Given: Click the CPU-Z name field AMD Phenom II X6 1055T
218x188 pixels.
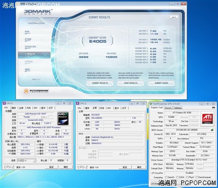Looking at the screenshot, I should click(36, 114).
